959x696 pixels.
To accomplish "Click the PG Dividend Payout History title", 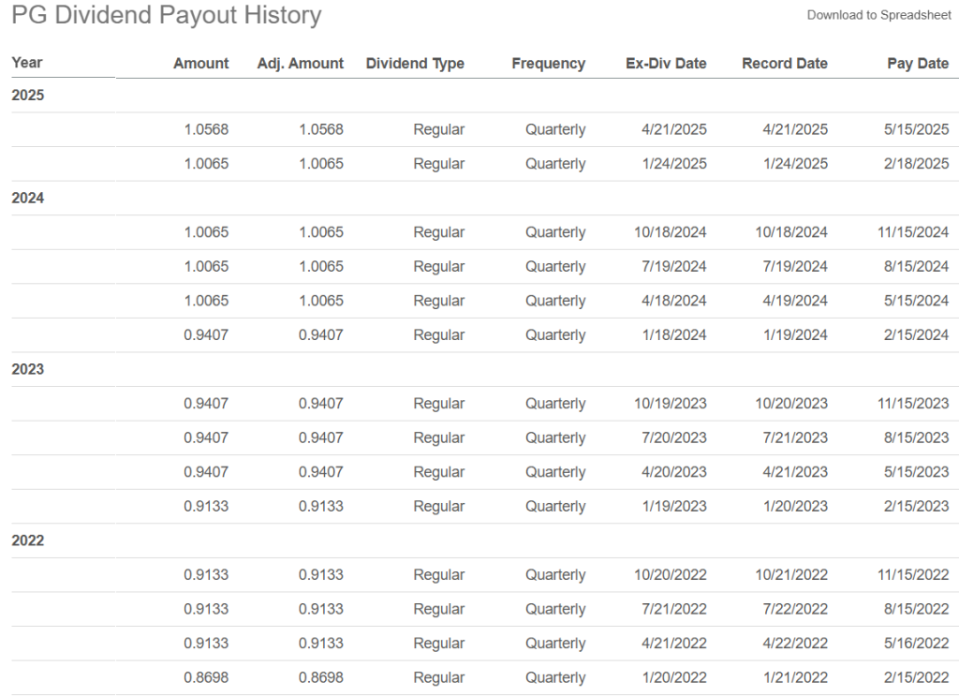I will (x=167, y=15).
